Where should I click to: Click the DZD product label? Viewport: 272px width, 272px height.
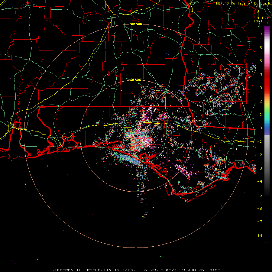coord(266,18)
